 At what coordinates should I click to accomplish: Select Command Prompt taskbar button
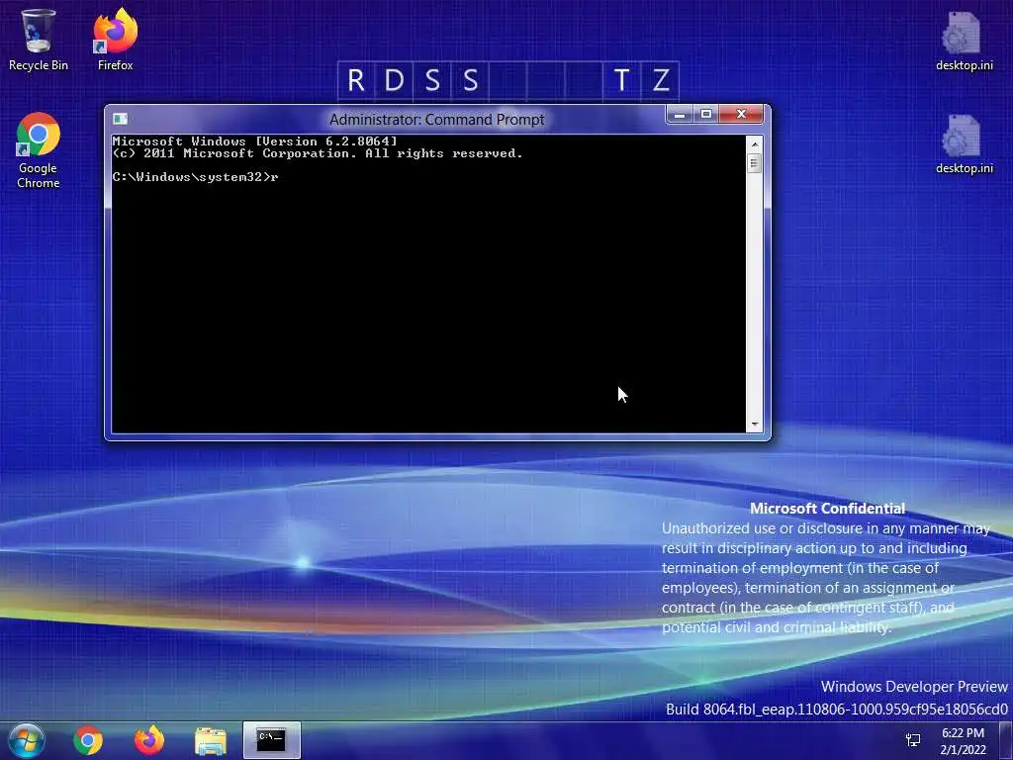point(271,740)
